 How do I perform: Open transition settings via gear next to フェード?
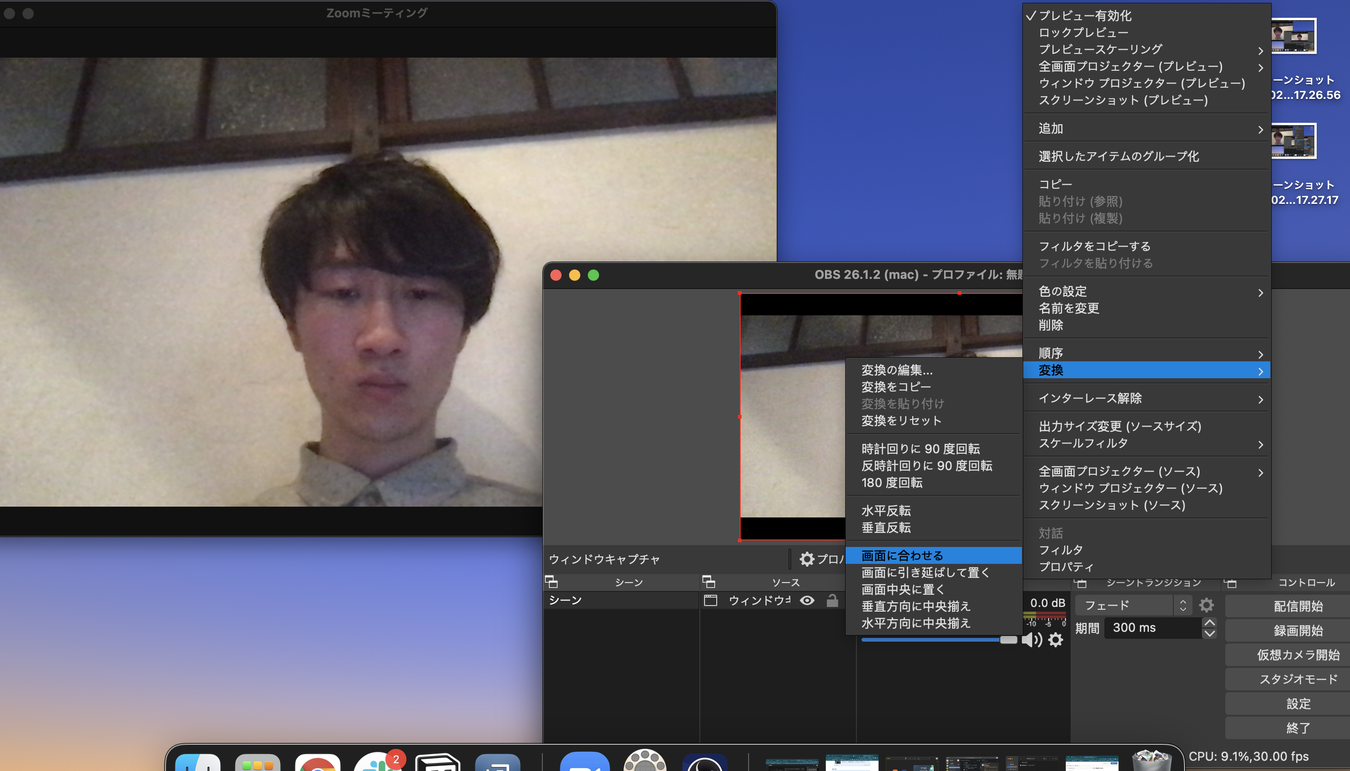(1207, 605)
